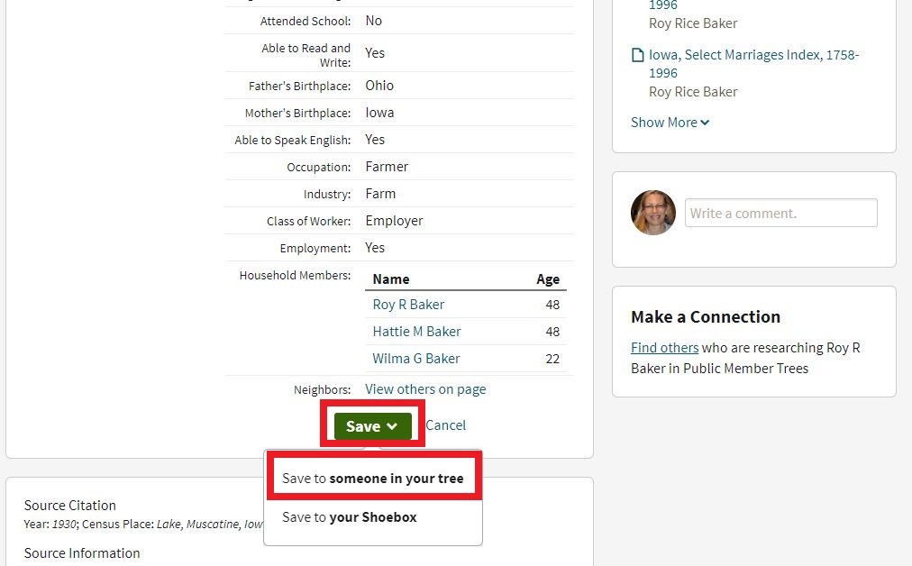Click the user profile photo avatar
The height and width of the screenshot is (566, 912).
[x=653, y=213]
